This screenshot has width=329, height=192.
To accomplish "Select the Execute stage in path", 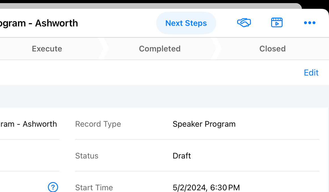I will tap(47, 49).
